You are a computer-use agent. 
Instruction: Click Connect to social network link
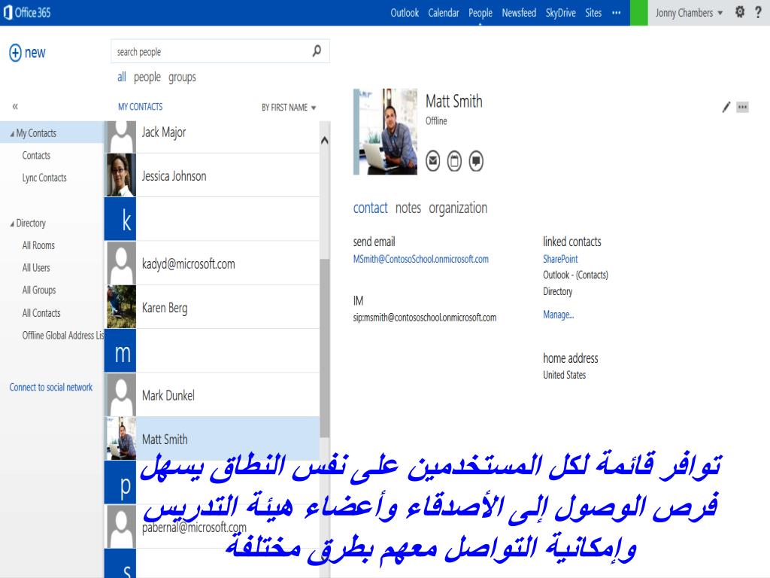pyautogui.click(x=50, y=388)
